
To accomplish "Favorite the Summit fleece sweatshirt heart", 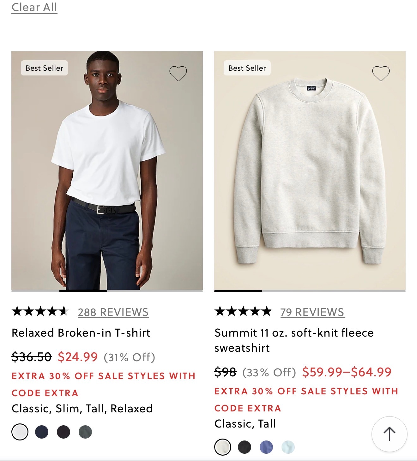I will pos(381,73).
